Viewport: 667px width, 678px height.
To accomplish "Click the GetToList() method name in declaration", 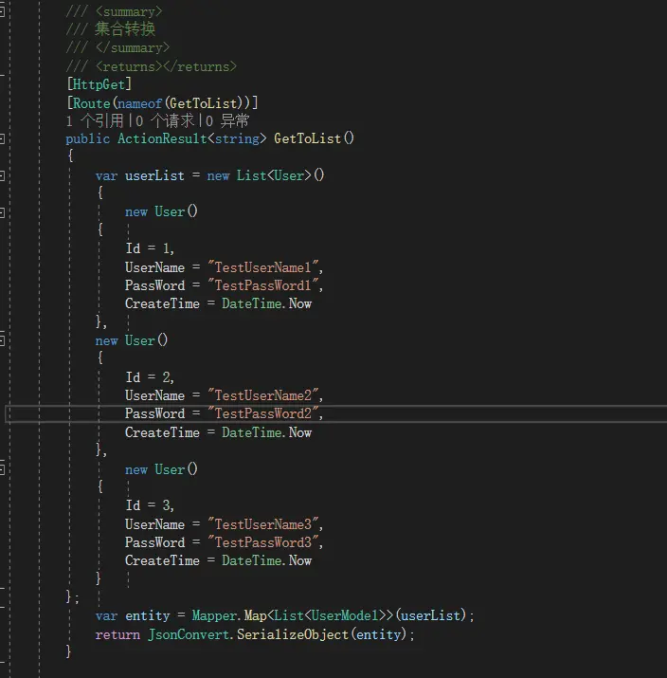I will click(308, 138).
